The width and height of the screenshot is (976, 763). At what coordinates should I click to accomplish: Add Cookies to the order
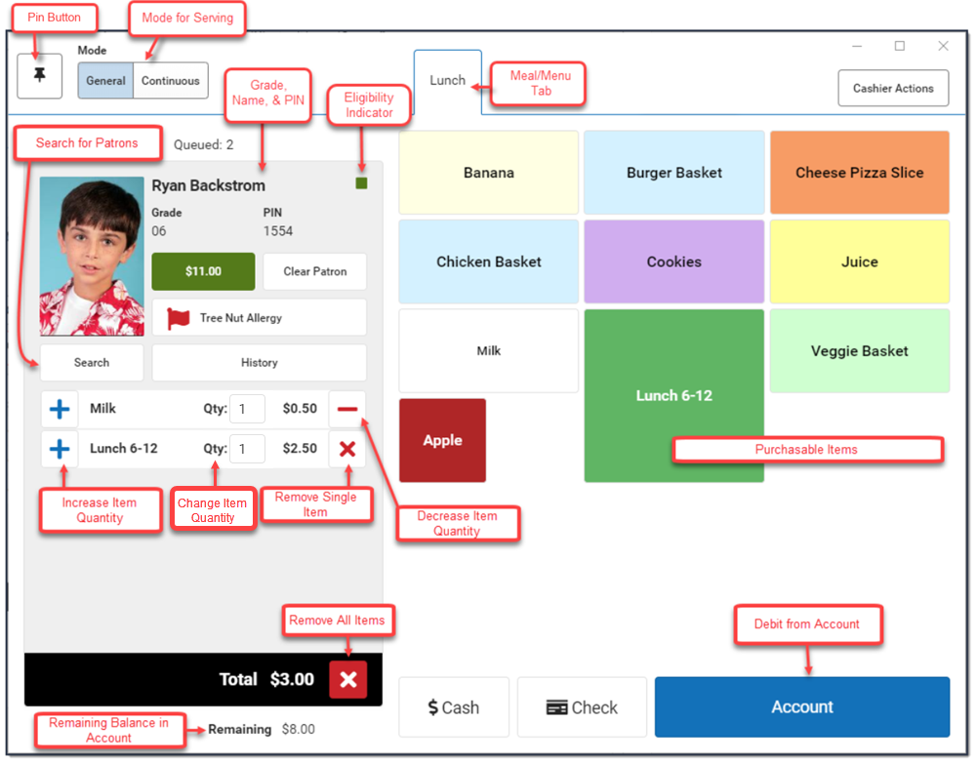pyautogui.click(x=674, y=261)
